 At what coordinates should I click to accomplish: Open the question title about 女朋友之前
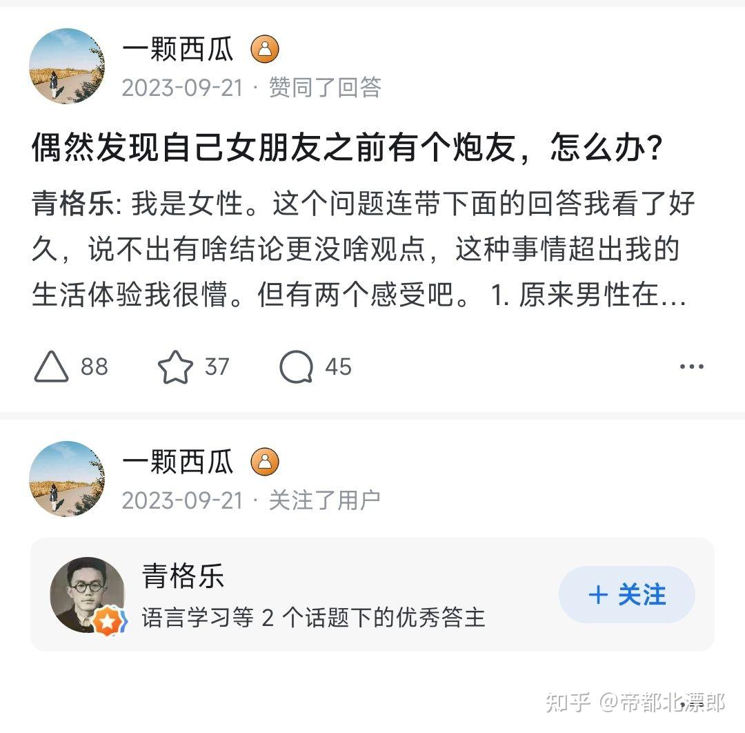pos(347,148)
